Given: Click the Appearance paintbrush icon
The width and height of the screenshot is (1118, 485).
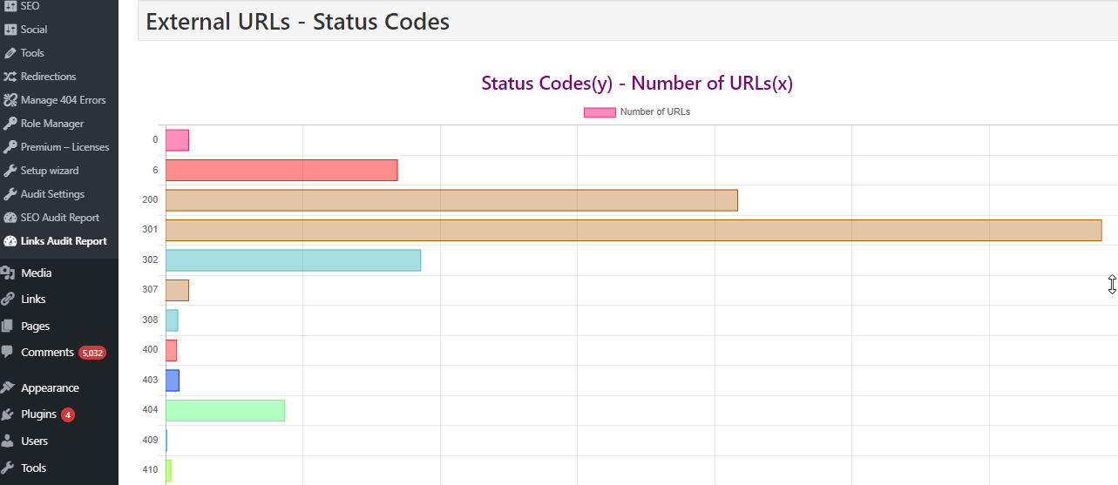Looking at the screenshot, I should (x=8, y=387).
